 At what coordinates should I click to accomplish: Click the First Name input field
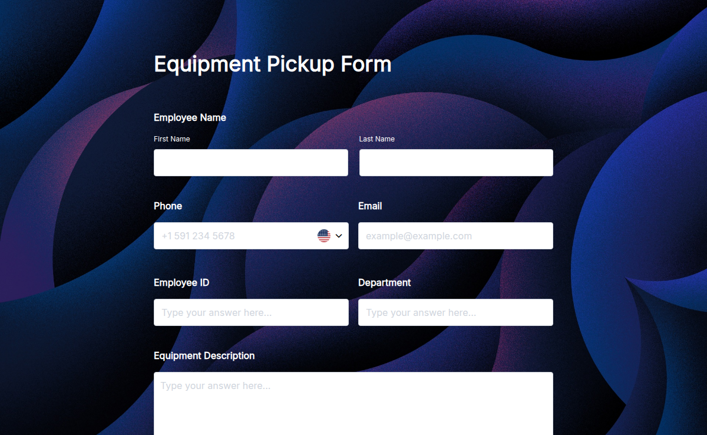coord(250,162)
